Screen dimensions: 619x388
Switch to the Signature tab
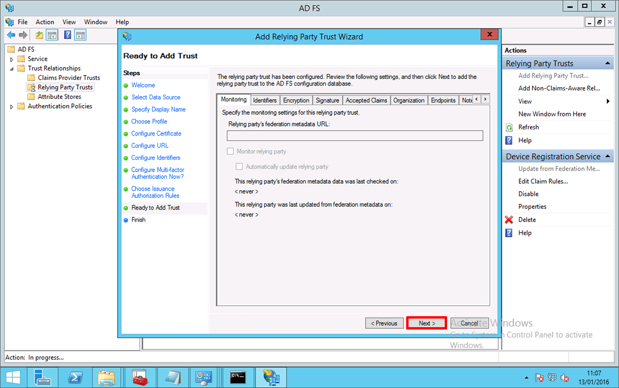coord(328,100)
